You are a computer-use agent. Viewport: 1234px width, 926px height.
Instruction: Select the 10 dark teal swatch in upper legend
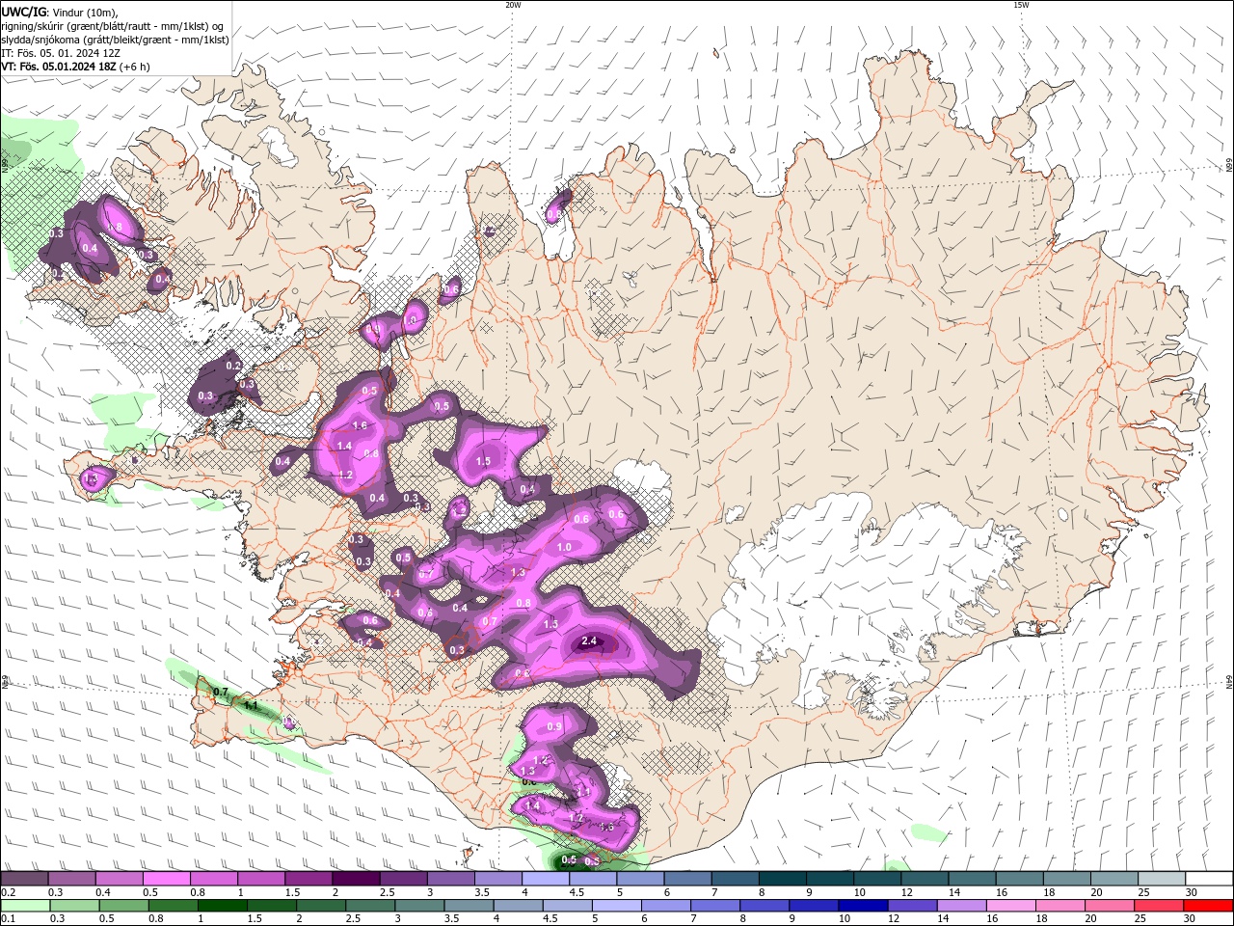point(877,879)
